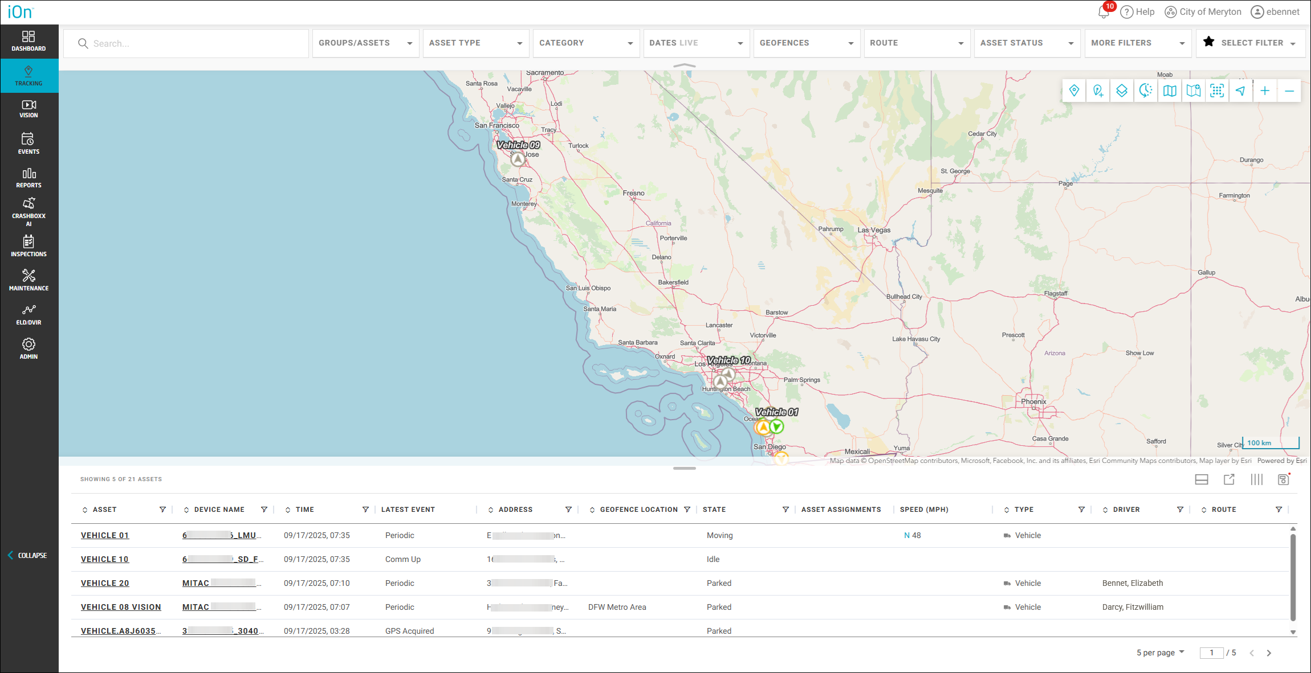This screenshot has width=1311, height=673.
Task: Open the VEHICLE 20 asset link
Action: (105, 583)
